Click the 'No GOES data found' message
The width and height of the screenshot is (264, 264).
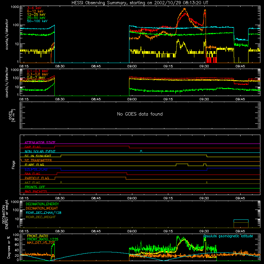click(x=140, y=114)
